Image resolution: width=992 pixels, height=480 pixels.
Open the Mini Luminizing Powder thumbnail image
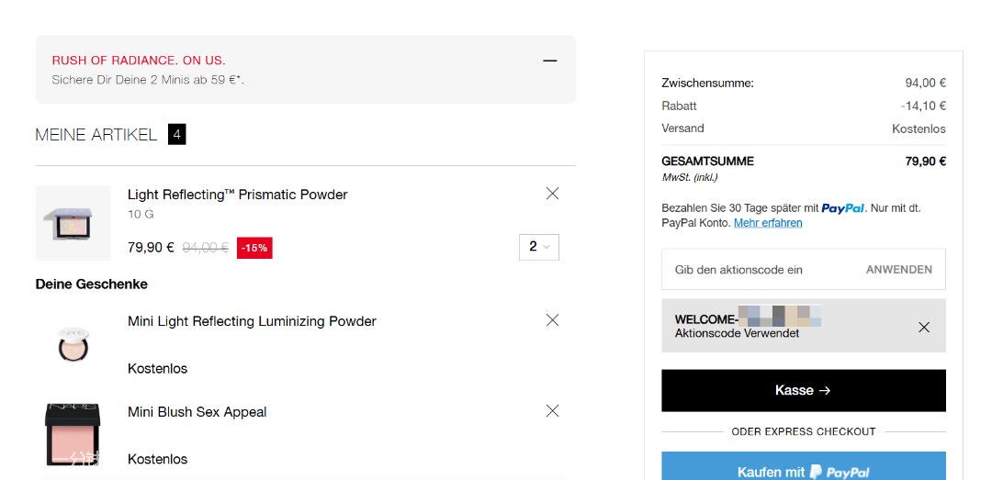coord(73,343)
